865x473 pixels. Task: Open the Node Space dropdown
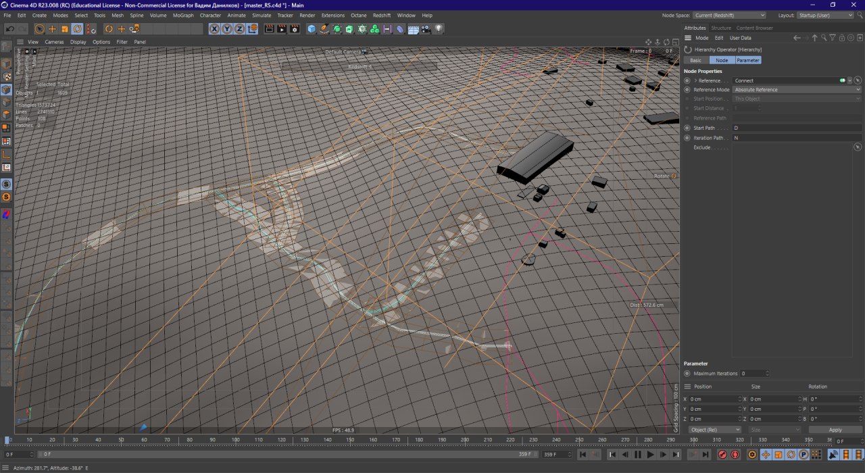click(728, 15)
